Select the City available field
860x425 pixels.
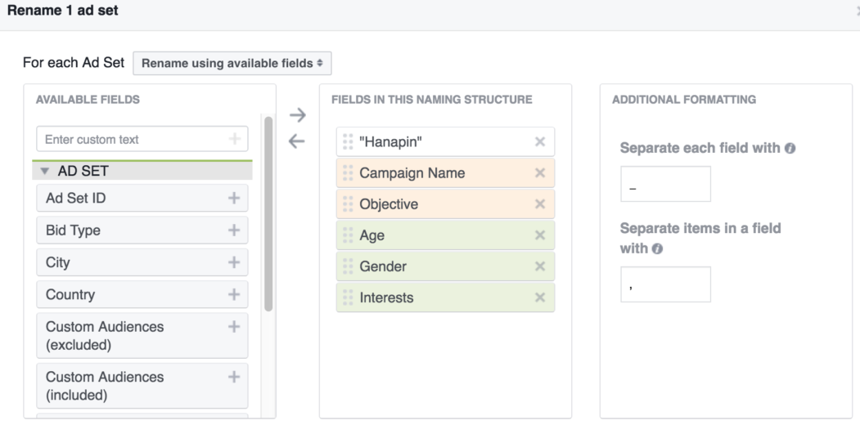[142, 262]
